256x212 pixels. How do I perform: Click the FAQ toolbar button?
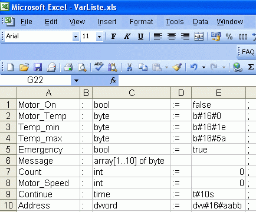[248, 52]
